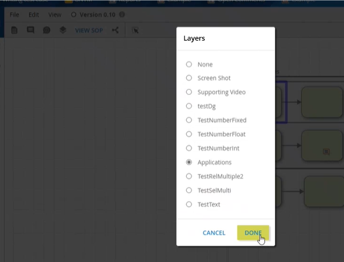Open the View menu
Image resolution: width=344 pixels, height=262 pixels.
pyautogui.click(x=55, y=14)
